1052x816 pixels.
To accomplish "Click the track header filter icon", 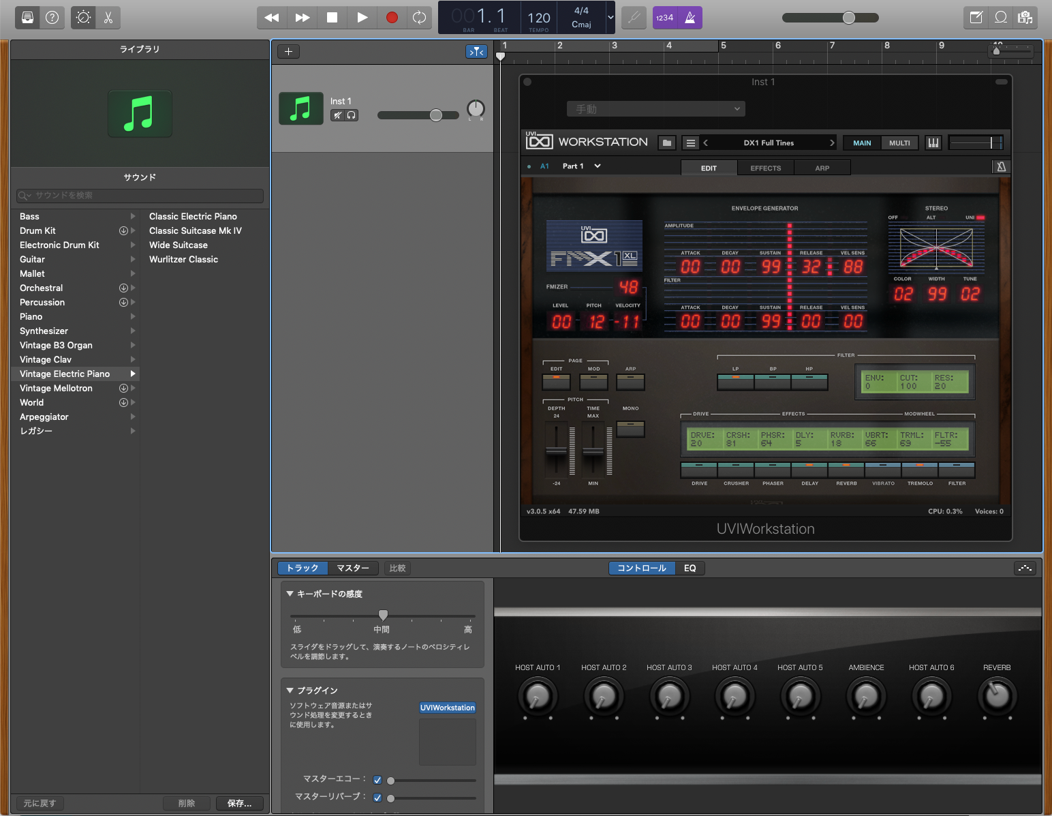I will (476, 51).
